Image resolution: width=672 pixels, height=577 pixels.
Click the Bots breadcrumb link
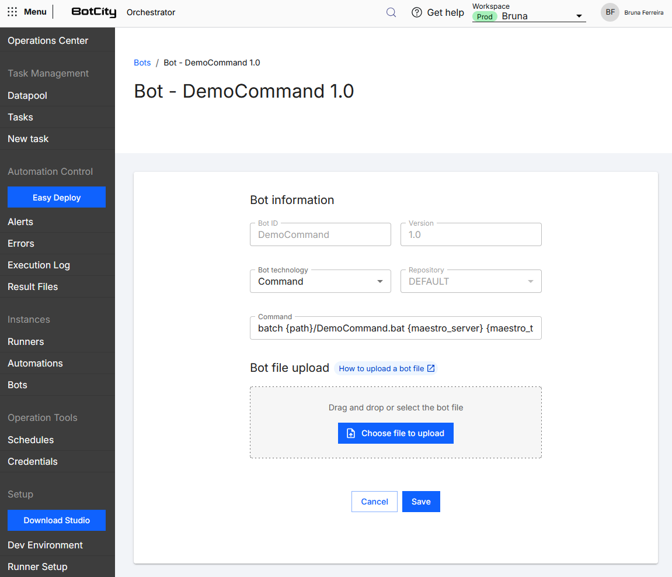pos(142,63)
